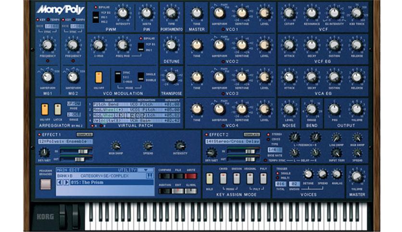Go to the next program arrow
402x232 pixels.
66,183
